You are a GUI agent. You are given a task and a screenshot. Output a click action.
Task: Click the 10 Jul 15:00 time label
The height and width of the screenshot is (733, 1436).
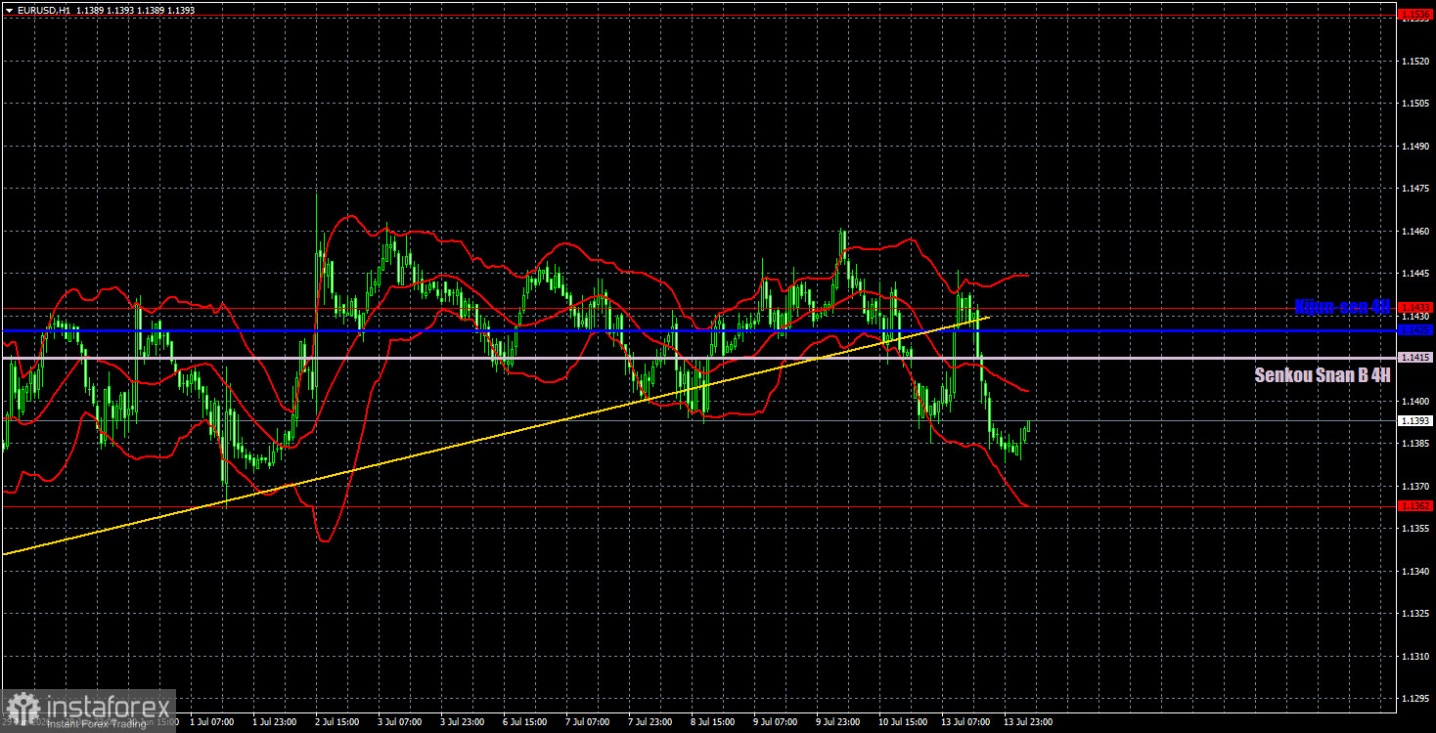coord(901,722)
